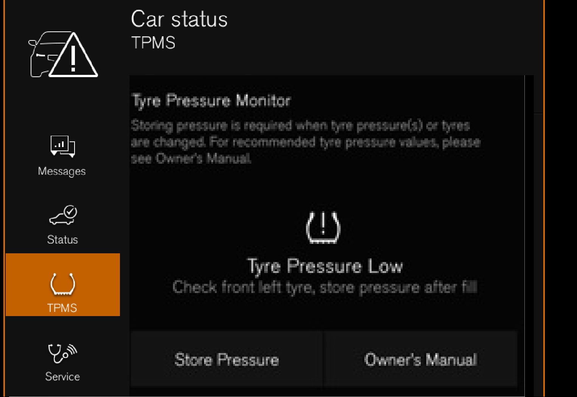This screenshot has width=577, height=397.
Task: Tap the car warning triangle icon
Action: [x=63, y=54]
